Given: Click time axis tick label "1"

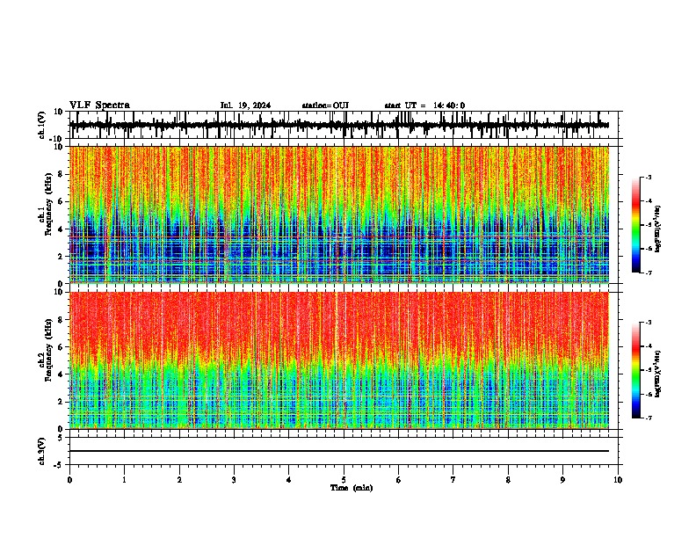Looking at the screenshot, I should point(125,480).
